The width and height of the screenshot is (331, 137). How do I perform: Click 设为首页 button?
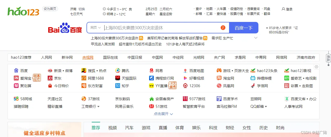(50, 9)
